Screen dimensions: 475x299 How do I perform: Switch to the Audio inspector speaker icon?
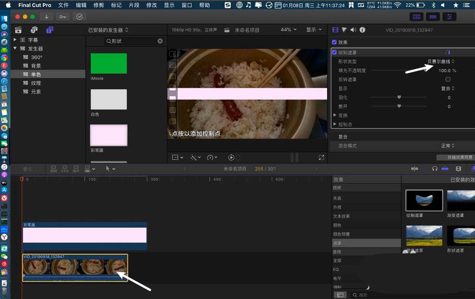[x=353, y=30]
